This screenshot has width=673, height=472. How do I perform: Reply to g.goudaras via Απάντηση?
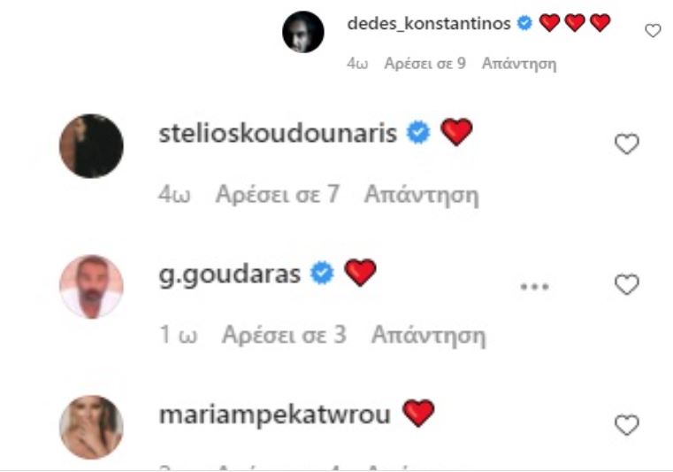coord(428,336)
